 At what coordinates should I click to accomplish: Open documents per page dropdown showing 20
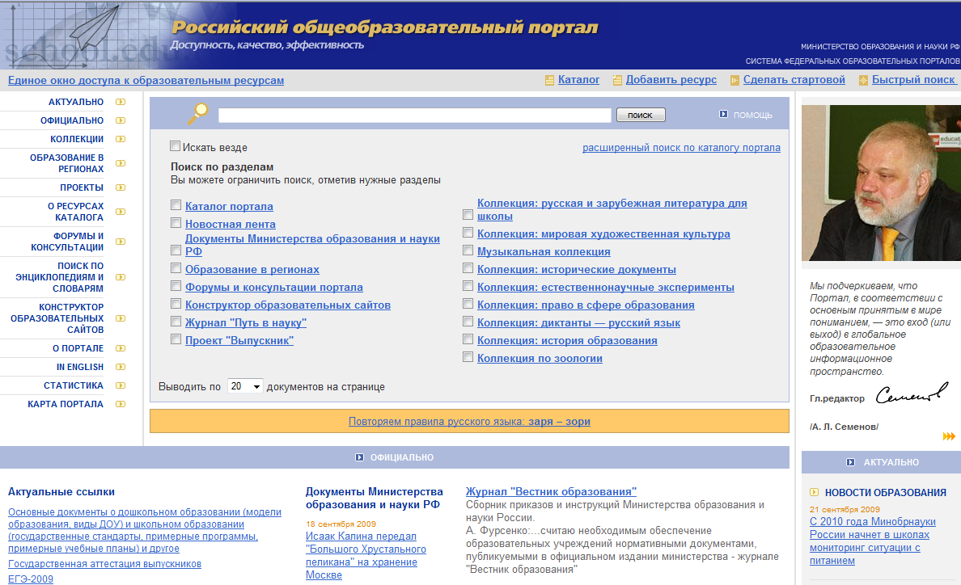tap(245, 386)
